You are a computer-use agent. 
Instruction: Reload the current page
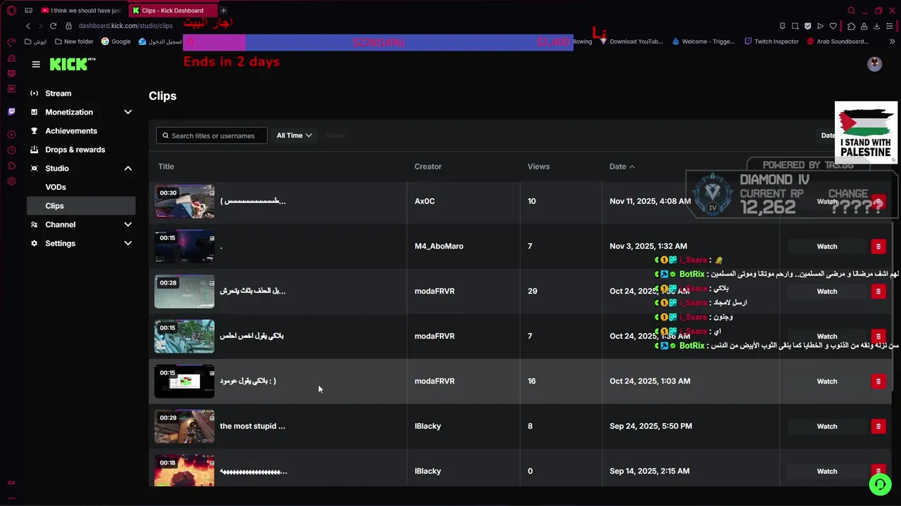tap(53, 26)
